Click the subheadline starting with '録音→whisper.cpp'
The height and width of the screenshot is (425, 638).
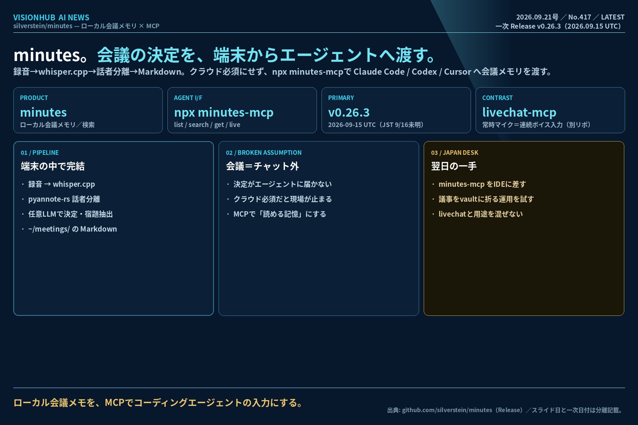pyautogui.click(x=284, y=71)
